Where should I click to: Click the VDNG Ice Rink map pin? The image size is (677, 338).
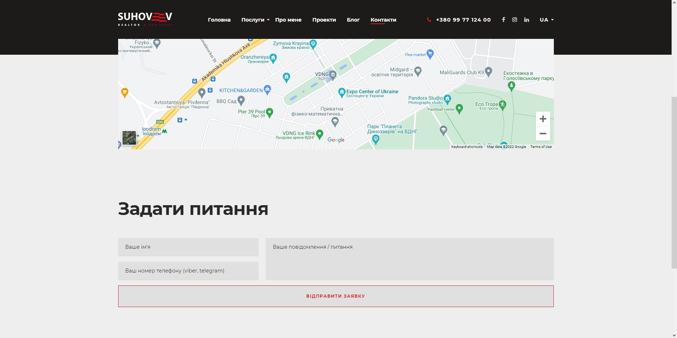pos(319,134)
